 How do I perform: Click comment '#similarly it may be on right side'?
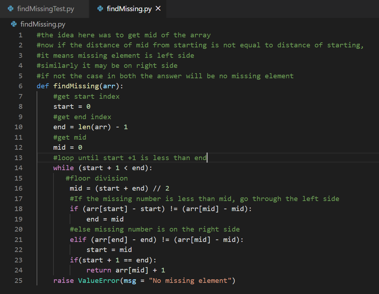tap(107, 66)
